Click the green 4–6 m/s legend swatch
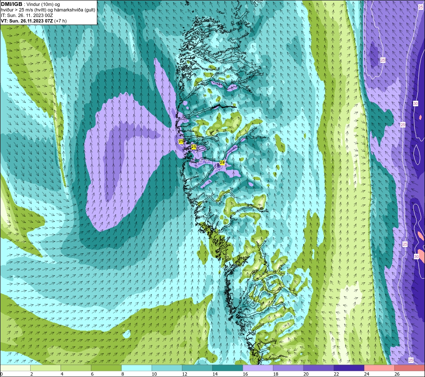 point(76,368)
